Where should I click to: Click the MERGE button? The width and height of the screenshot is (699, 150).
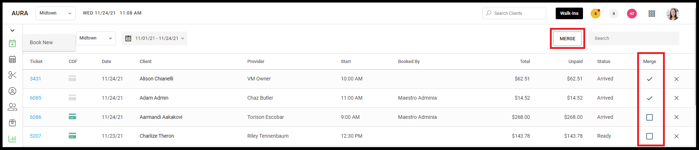(567, 39)
